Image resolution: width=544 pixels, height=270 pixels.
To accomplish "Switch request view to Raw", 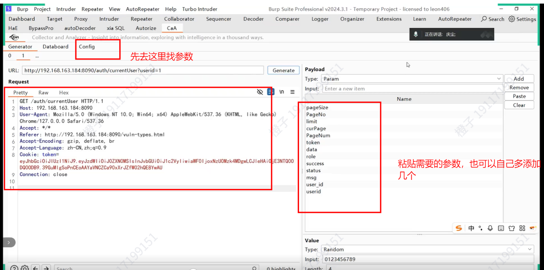I will pos(44,92).
